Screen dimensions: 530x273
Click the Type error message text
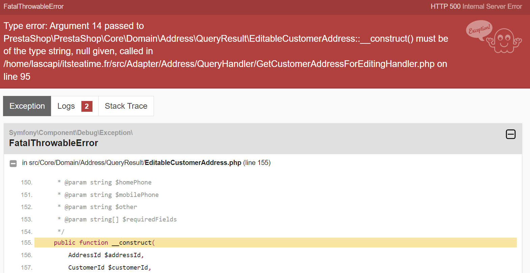point(226,51)
